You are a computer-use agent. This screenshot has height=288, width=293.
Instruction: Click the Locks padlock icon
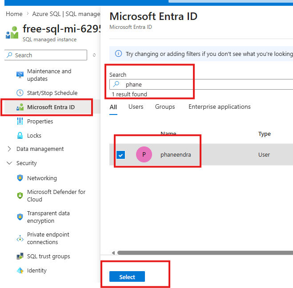coord(20,135)
